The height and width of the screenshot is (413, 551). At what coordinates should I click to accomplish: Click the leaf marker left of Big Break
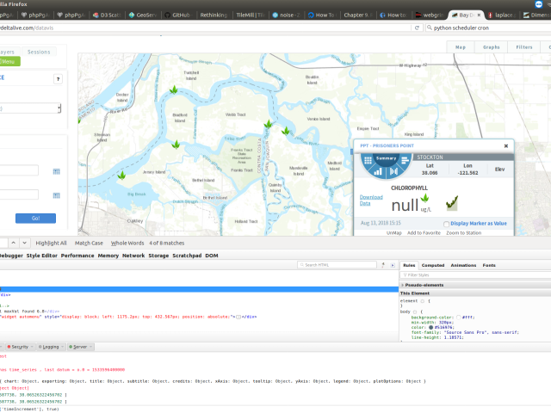(121, 175)
